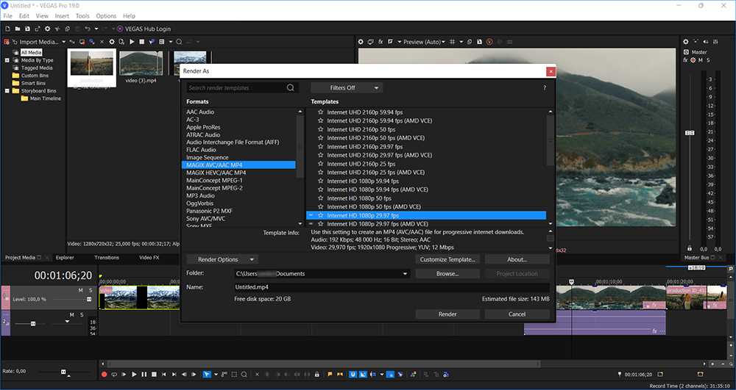Click the search magnifier in render templates

tap(291, 88)
